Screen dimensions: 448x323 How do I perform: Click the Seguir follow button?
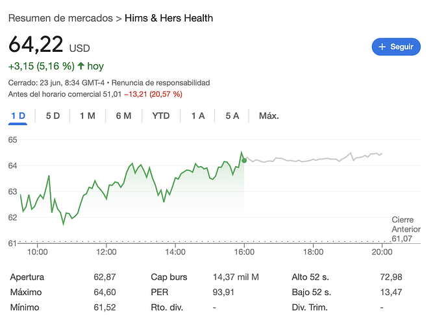click(395, 47)
